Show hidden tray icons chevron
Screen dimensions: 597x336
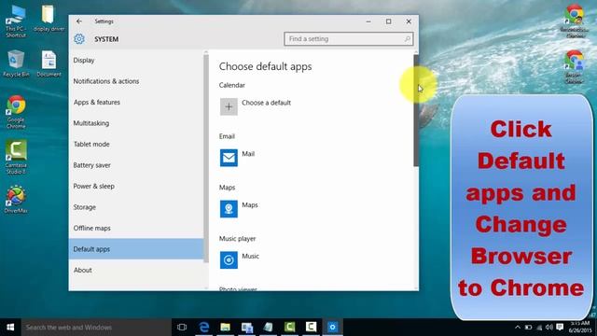click(518, 328)
